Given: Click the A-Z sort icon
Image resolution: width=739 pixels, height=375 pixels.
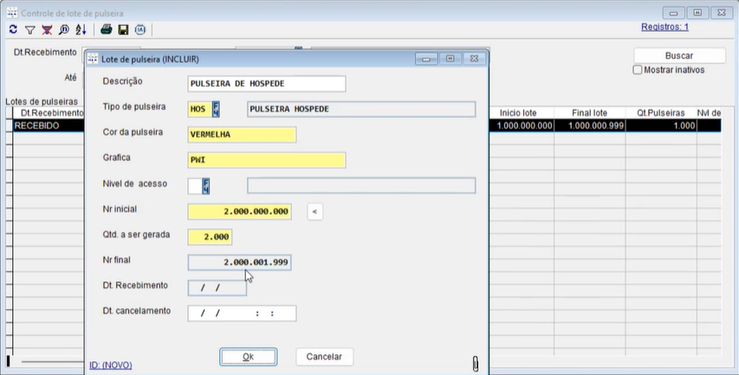Looking at the screenshot, I should [x=81, y=29].
